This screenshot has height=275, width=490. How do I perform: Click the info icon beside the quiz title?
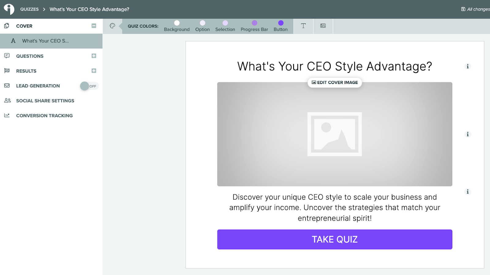pos(468,67)
